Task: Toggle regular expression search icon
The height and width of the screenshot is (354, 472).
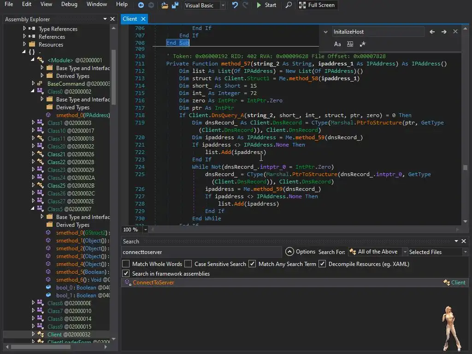Action: click(362, 44)
